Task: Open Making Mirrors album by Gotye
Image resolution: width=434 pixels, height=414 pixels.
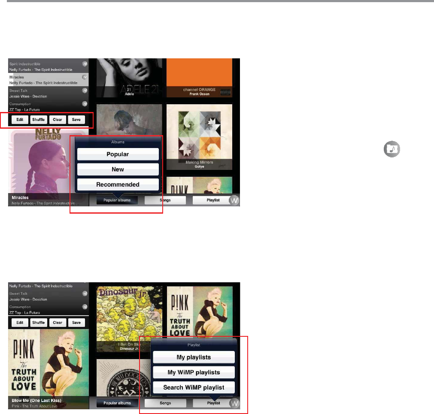Action: [199, 137]
